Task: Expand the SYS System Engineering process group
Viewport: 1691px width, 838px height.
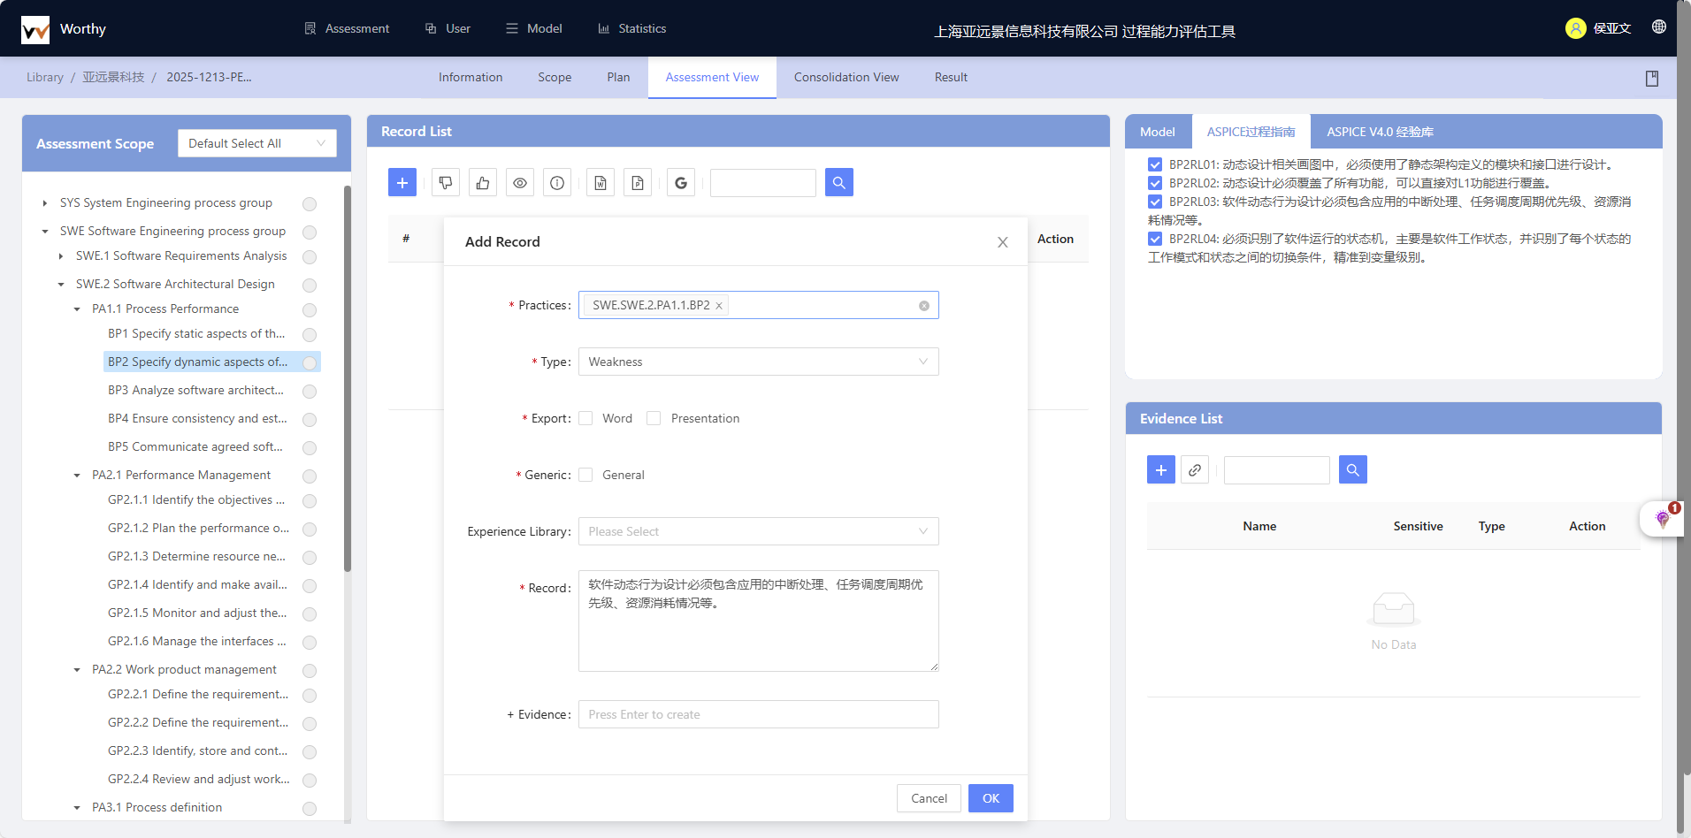Action: [x=45, y=203]
